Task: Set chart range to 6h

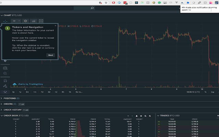Action: pyautogui.click(x=63, y=92)
